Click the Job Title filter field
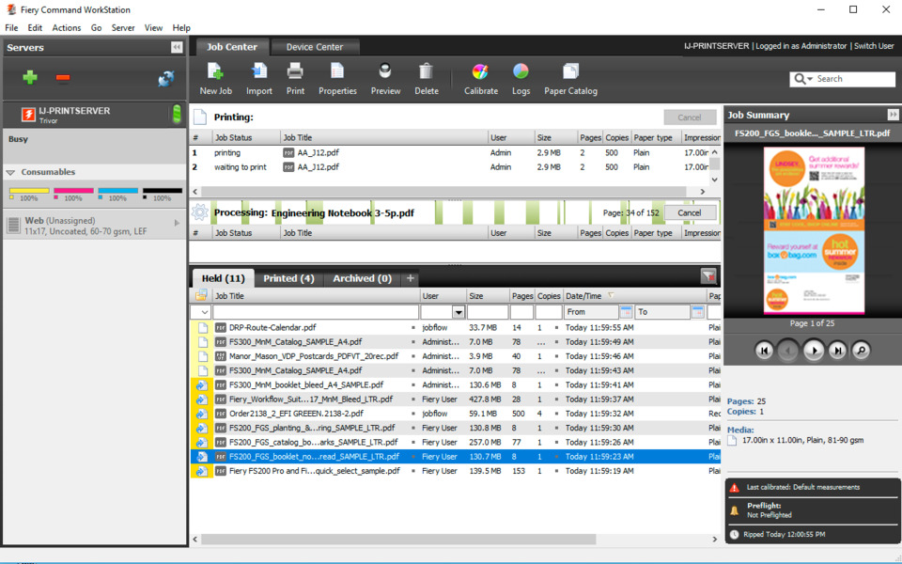Screen dimensions: 902x564 click(x=316, y=312)
